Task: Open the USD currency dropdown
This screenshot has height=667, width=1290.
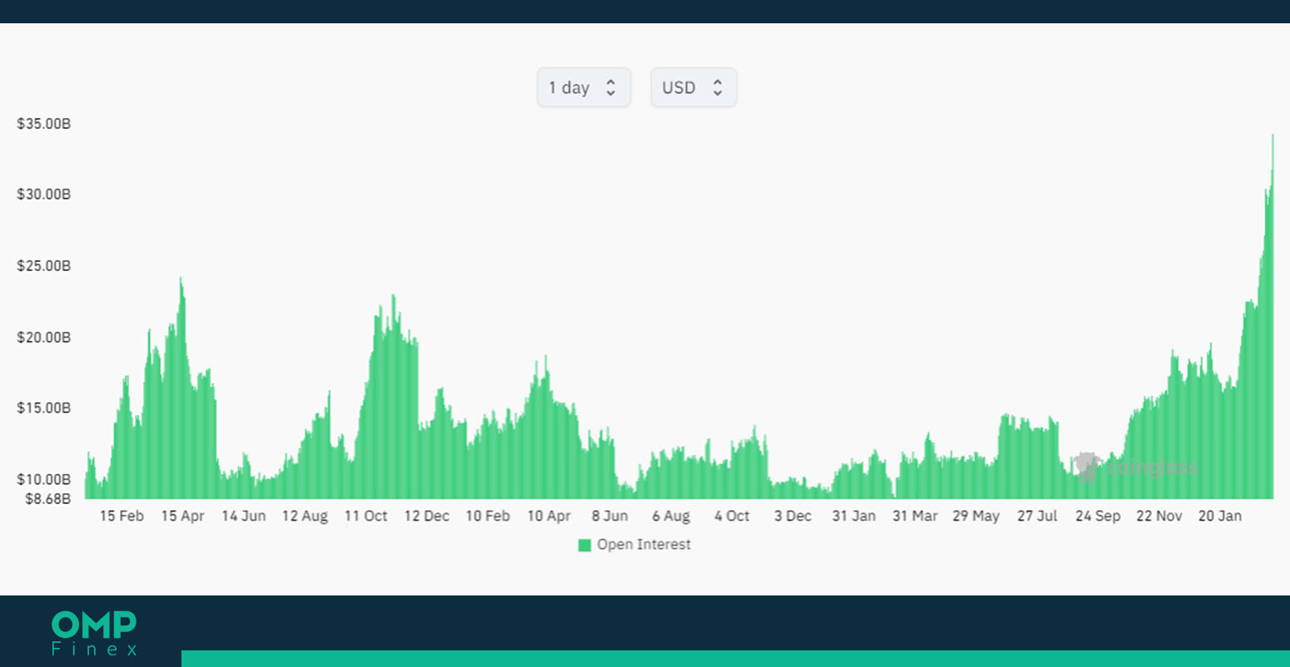Action: pyautogui.click(x=693, y=87)
